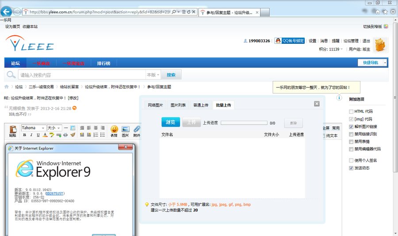Select the 网络图片 tab
Screen dimensions: 398x236
click(155, 105)
